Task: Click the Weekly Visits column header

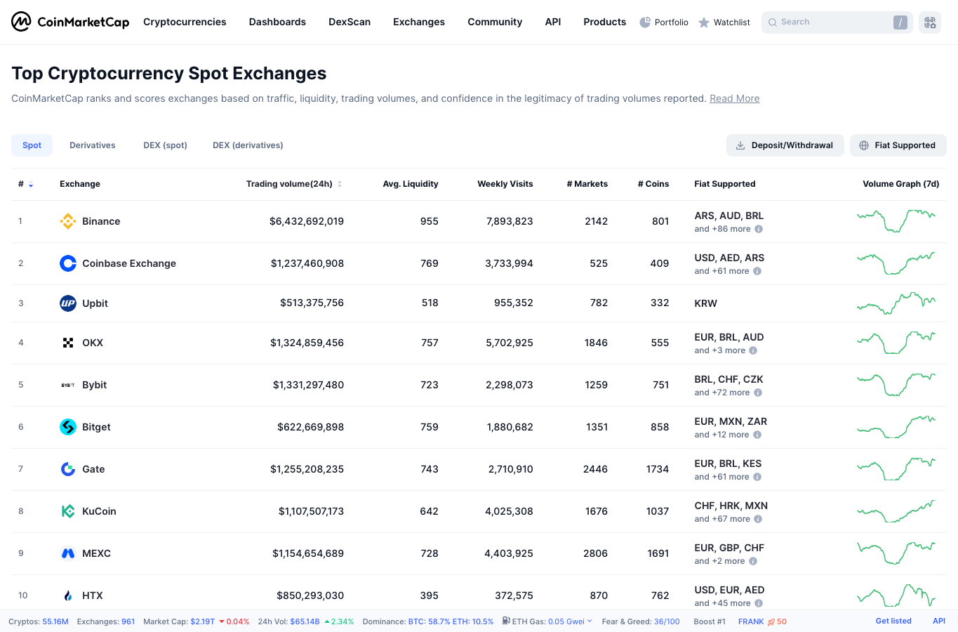Action: click(x=505, y=184)
